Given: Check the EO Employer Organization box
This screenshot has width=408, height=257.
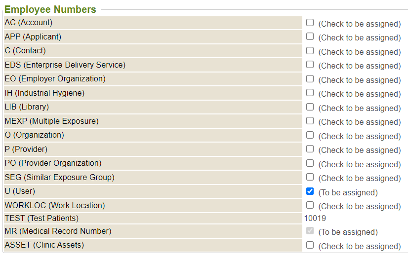Looking at the screenshot, I should 310,79.
